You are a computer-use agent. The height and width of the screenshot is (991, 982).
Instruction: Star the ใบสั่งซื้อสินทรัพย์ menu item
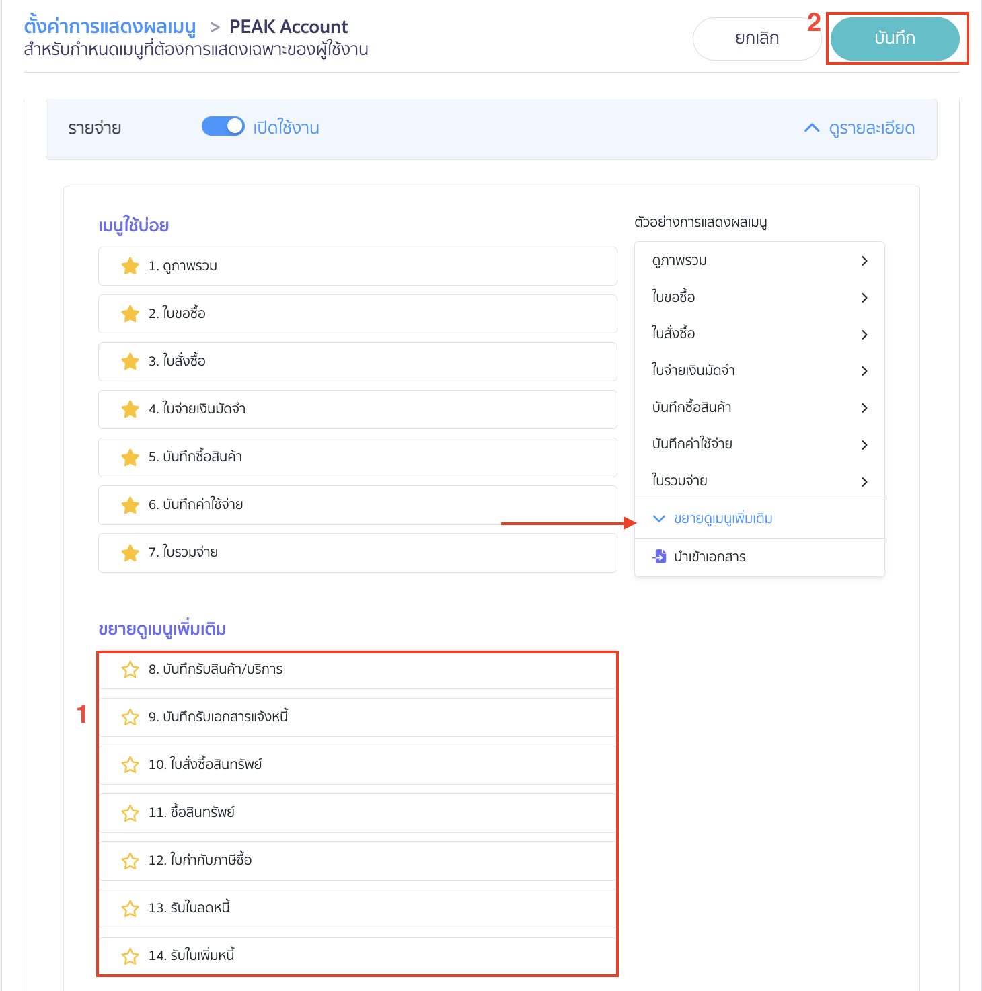[130, 765]
